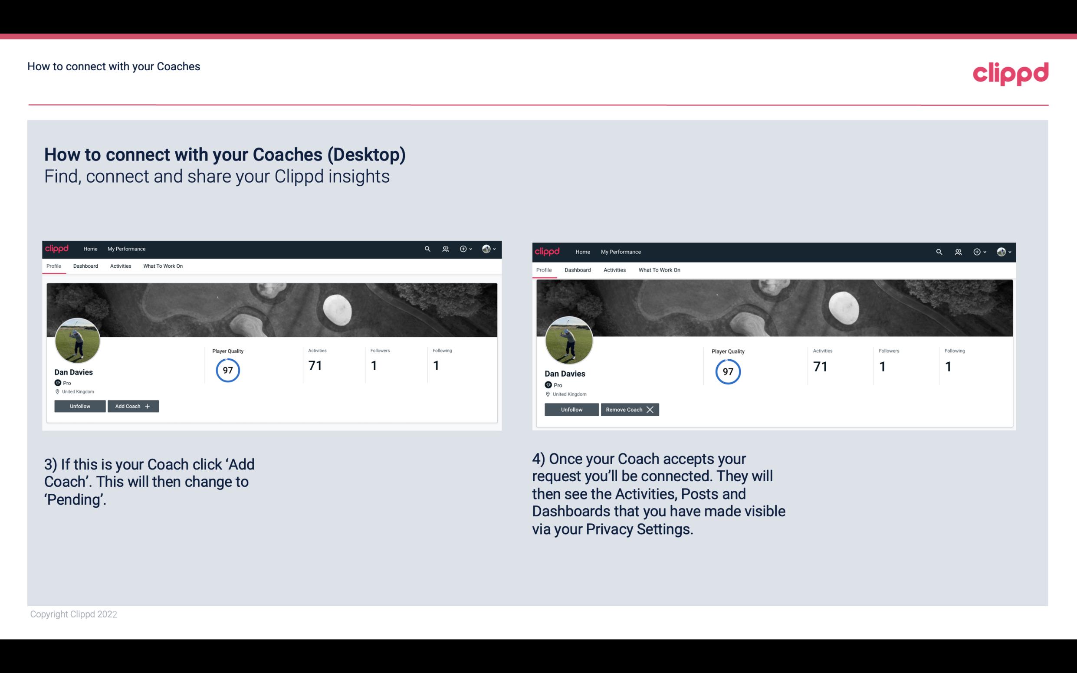1077x673 pixels.
Task: Click the 'Remove Coach' button on profile
Action: coord(629,409)
